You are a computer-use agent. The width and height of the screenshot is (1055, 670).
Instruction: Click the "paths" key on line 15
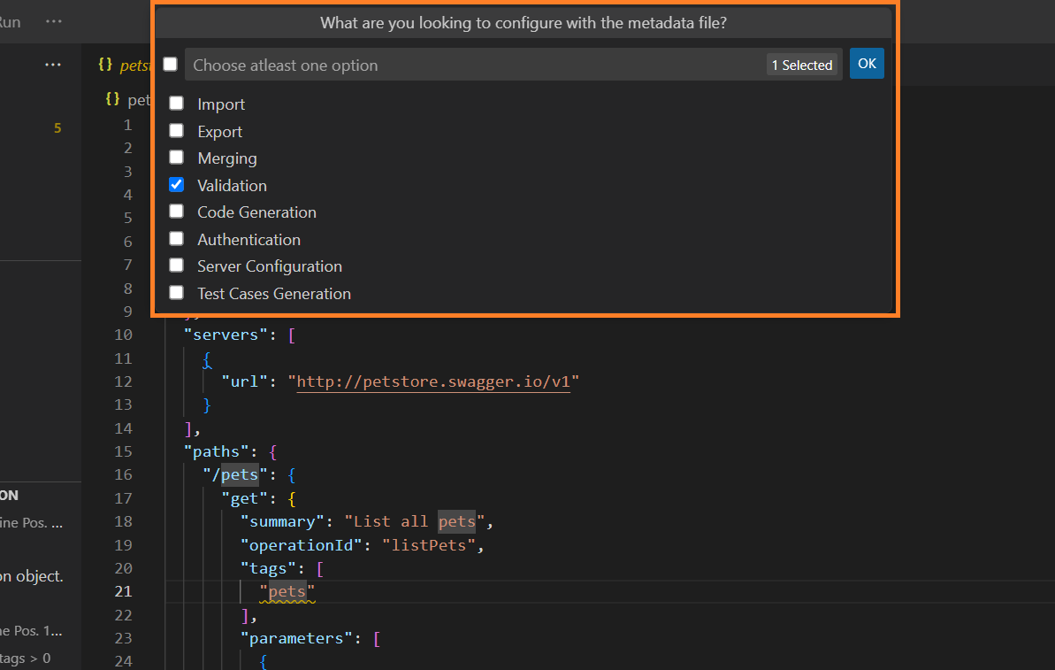coord(221,451)
